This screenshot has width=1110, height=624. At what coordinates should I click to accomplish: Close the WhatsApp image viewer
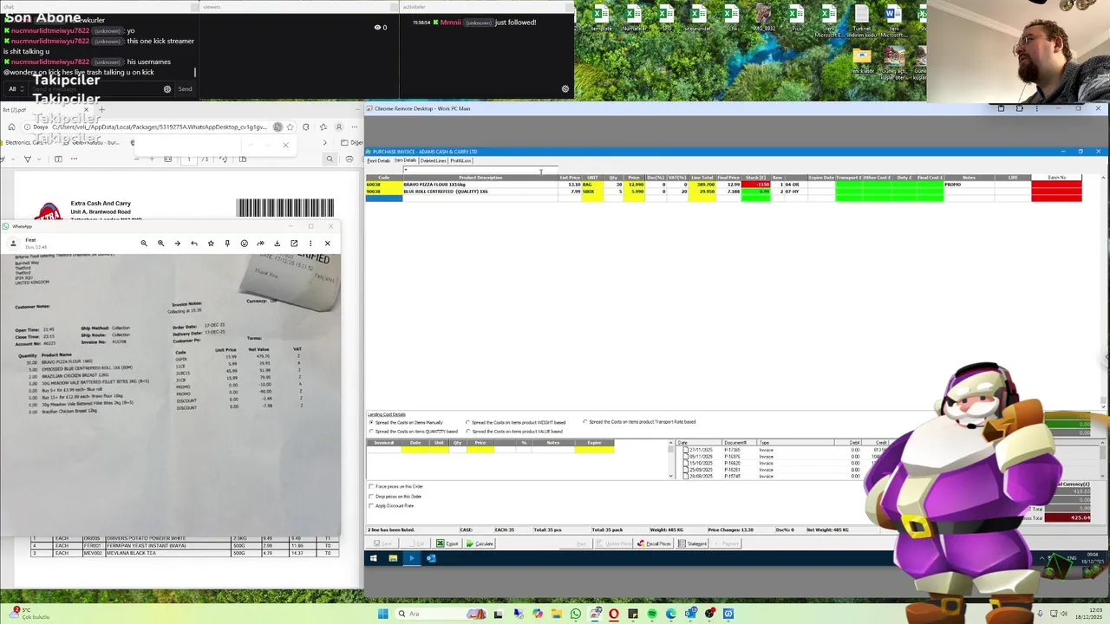point(327,244)
